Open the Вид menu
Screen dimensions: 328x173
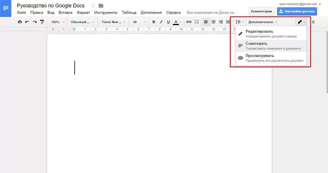click(x=51, y=12)
